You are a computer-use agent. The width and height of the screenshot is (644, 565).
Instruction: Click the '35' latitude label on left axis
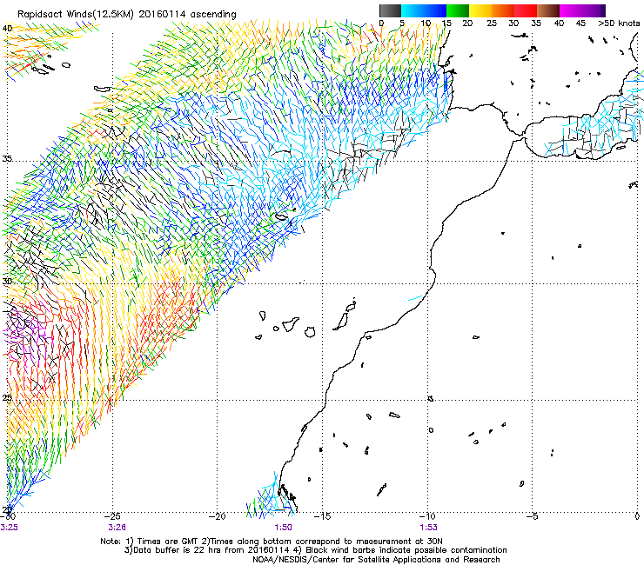point(7,158)
